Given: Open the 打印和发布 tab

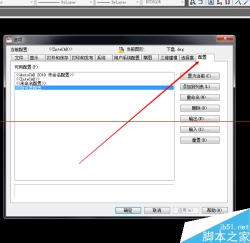Looking at the screenshot, I should [x=82, y=58].
